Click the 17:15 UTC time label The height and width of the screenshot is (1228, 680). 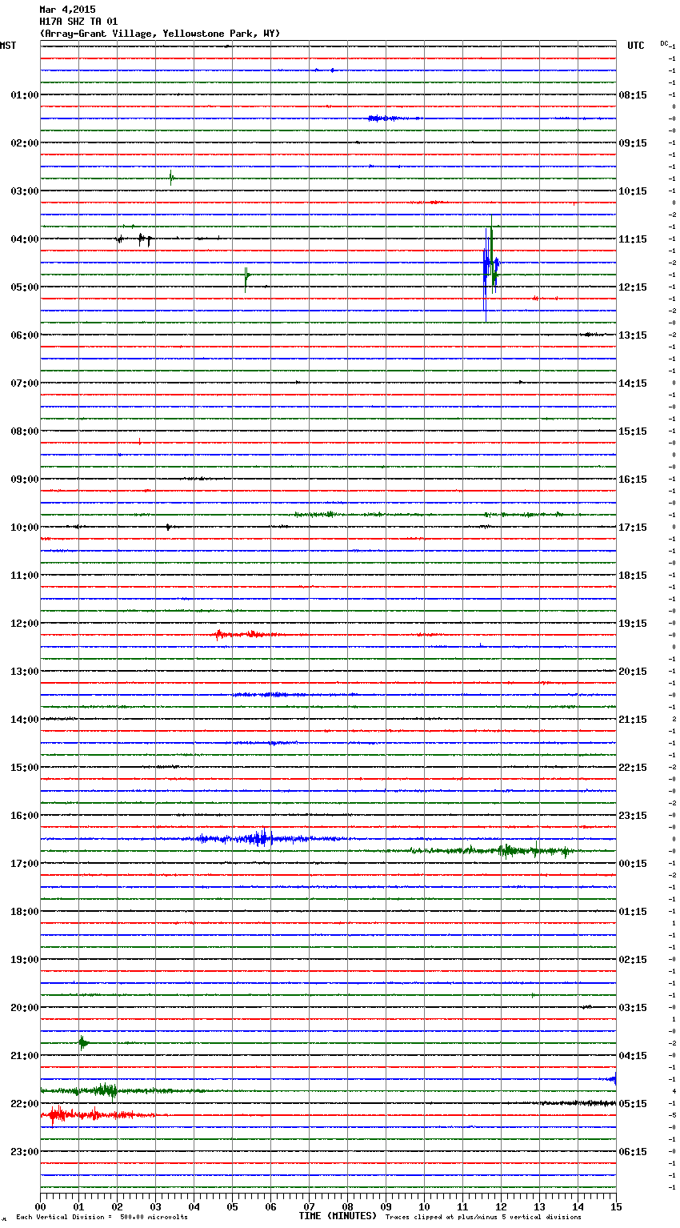point(633,528)
